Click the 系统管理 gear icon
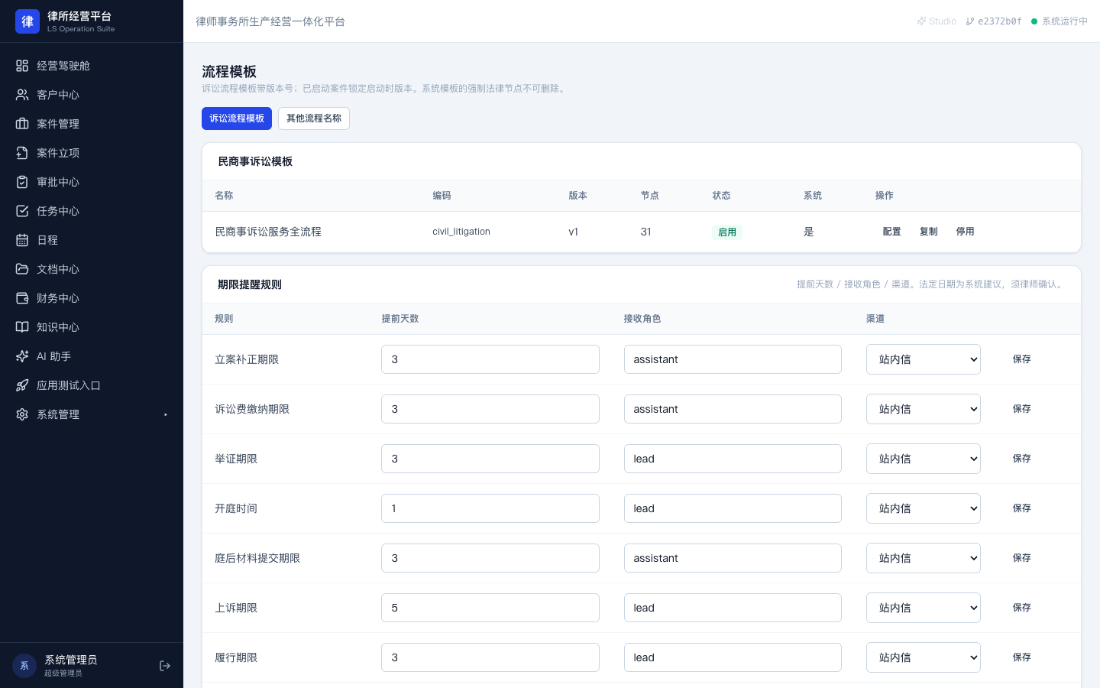The width and height of the screenshot is (1100, 688). (x=22, y=414)
